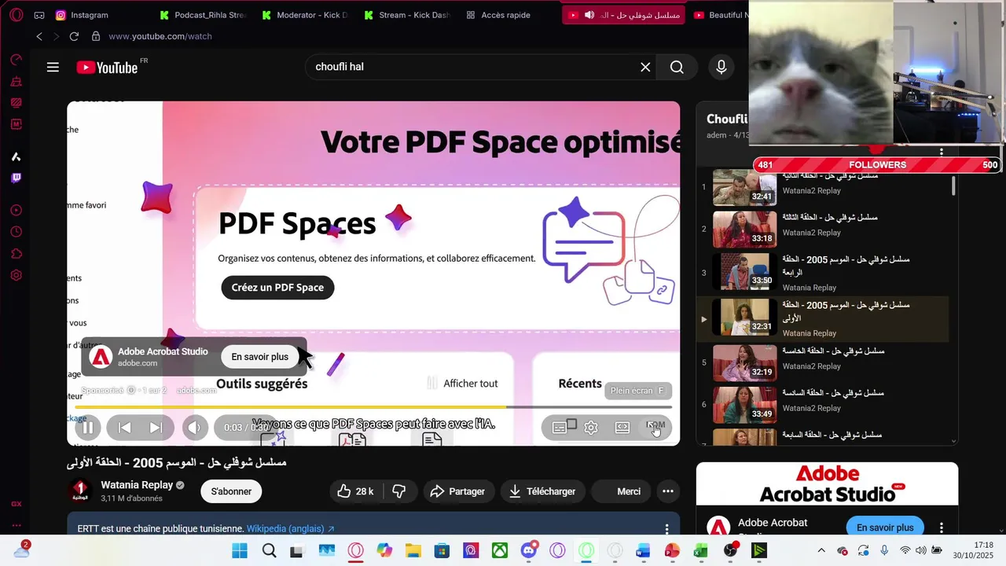Skip to next video in playlist
This screenshot has height=566, width=1006.
[x=156, y=428]
